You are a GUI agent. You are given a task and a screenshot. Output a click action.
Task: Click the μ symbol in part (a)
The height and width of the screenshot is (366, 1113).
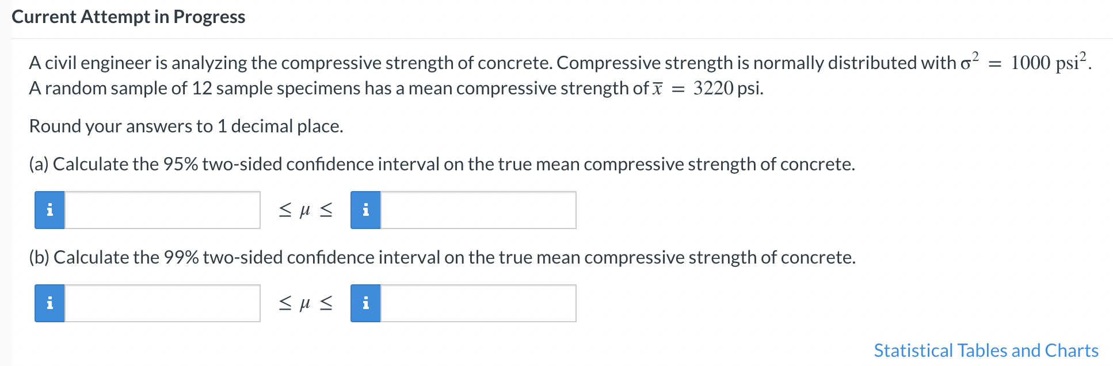pos(305,211)
